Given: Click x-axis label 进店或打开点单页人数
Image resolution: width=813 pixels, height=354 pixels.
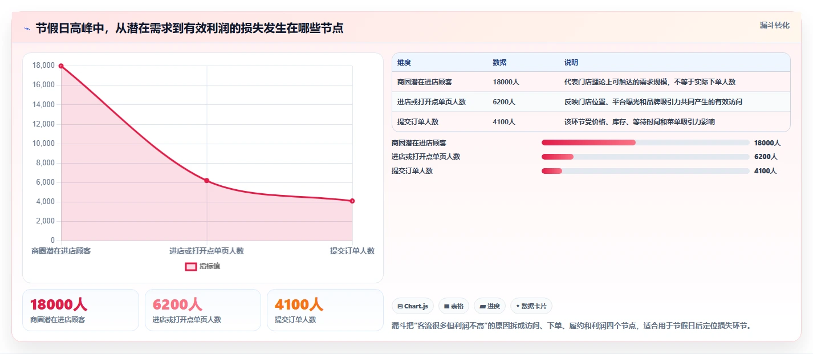Looking at the screenshot, I should pos(206,251).
